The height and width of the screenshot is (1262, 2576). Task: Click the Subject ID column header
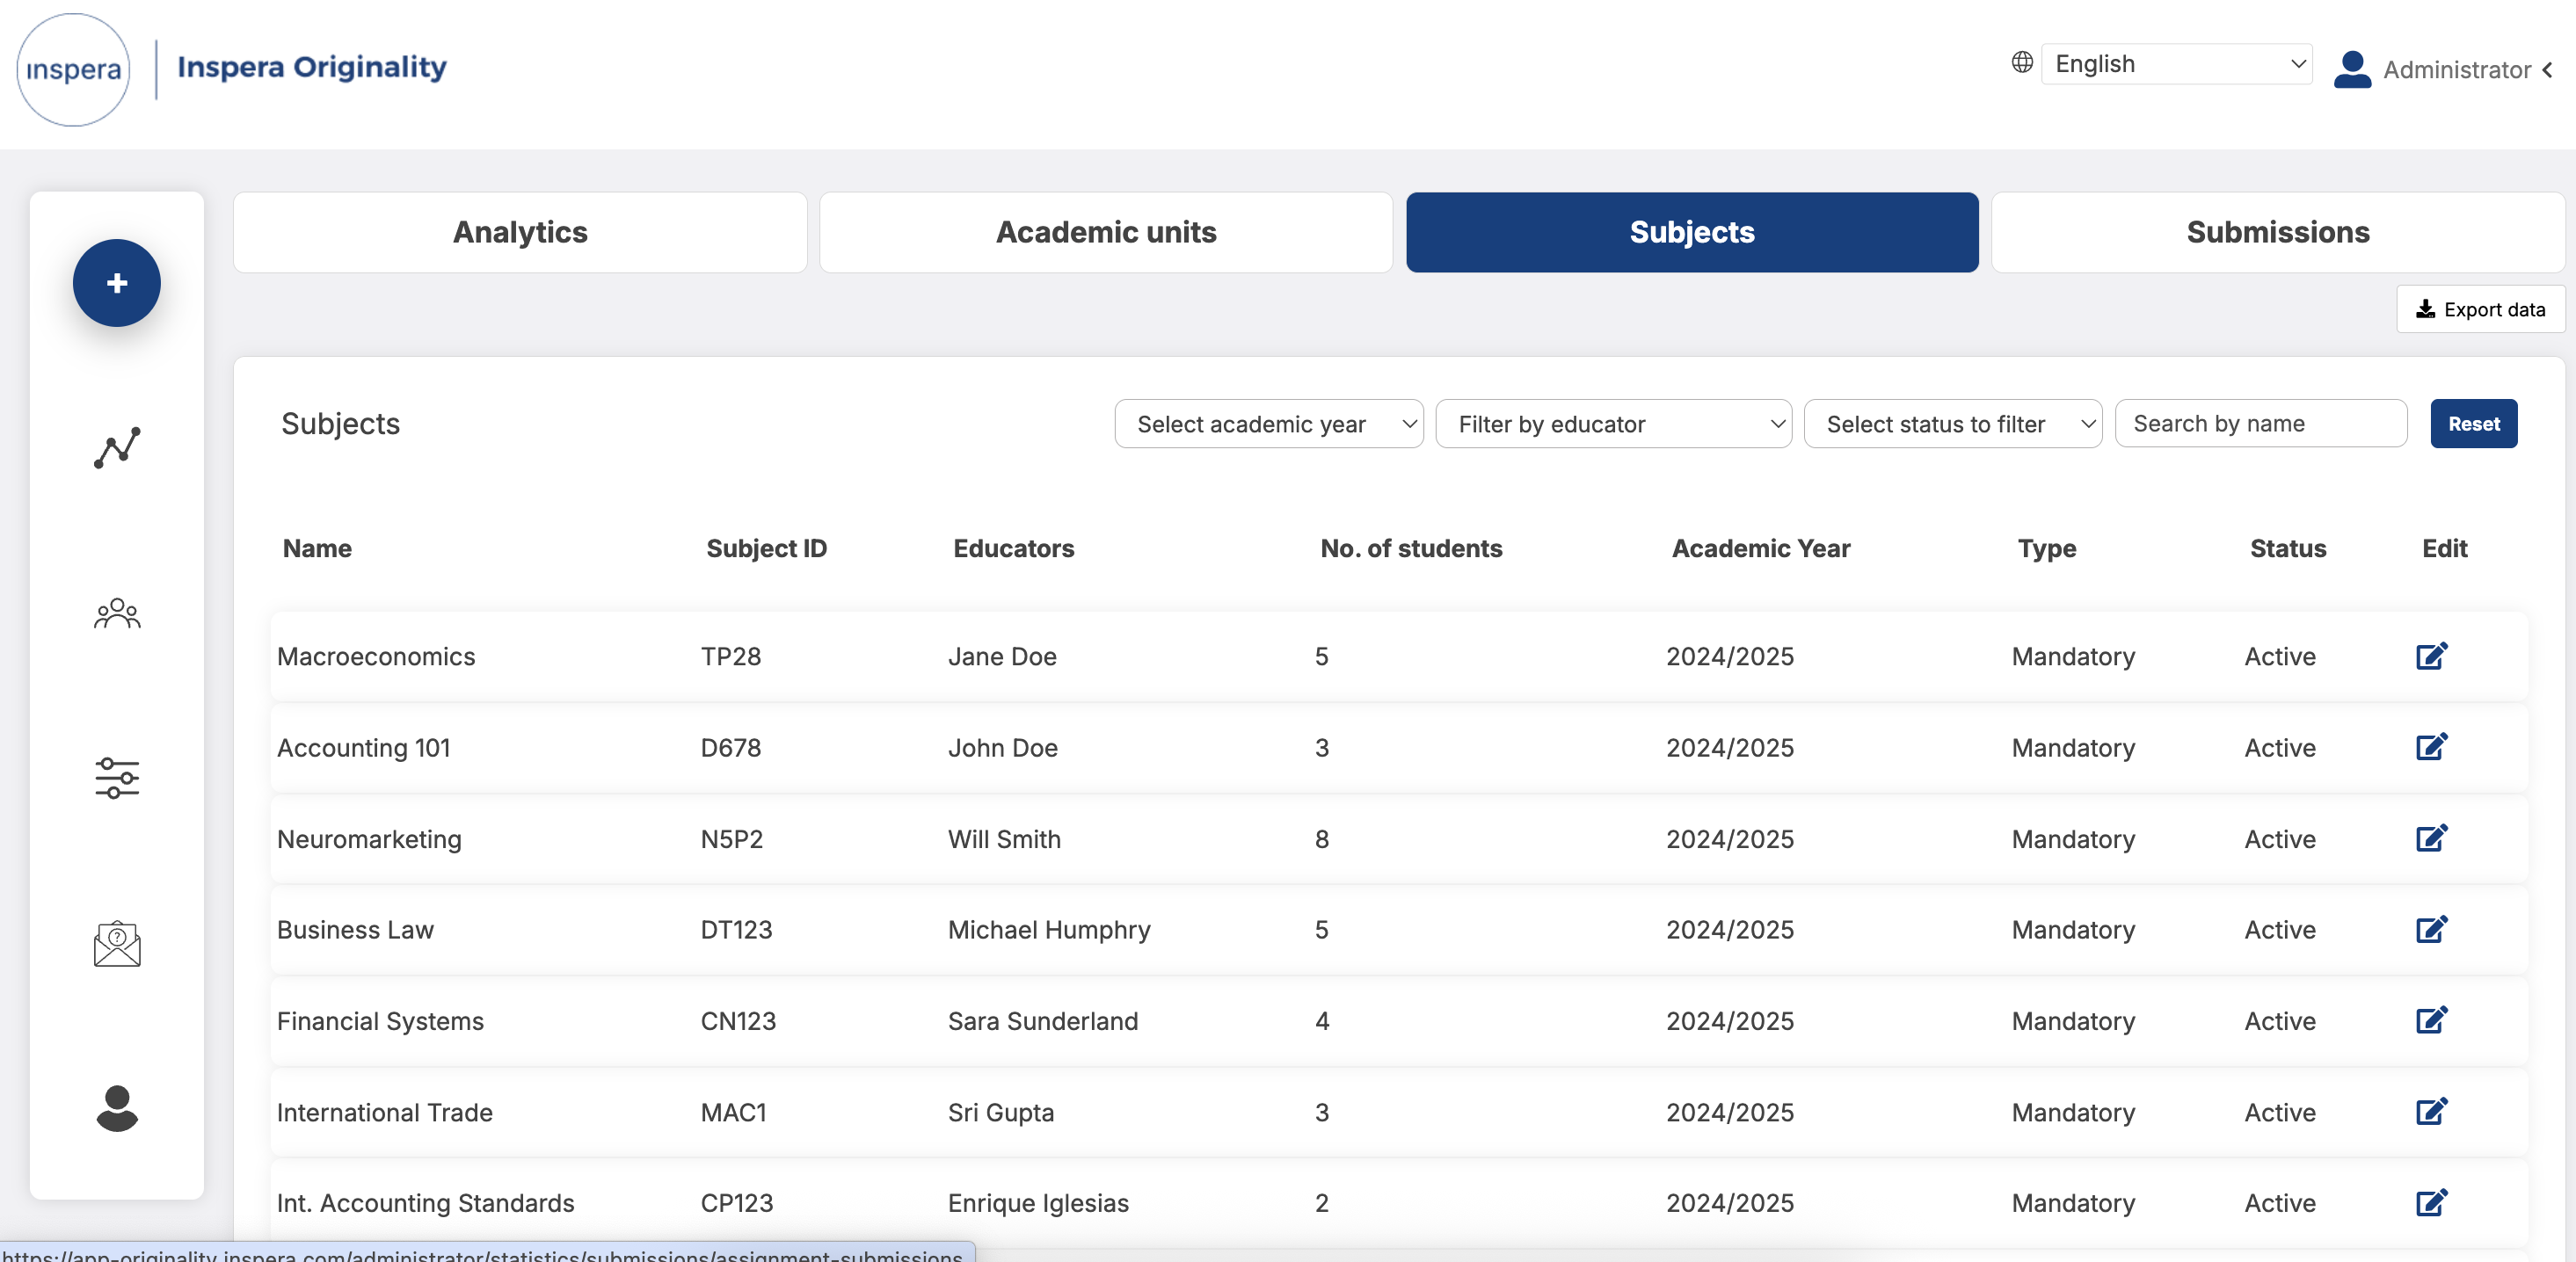pos(766,548)
